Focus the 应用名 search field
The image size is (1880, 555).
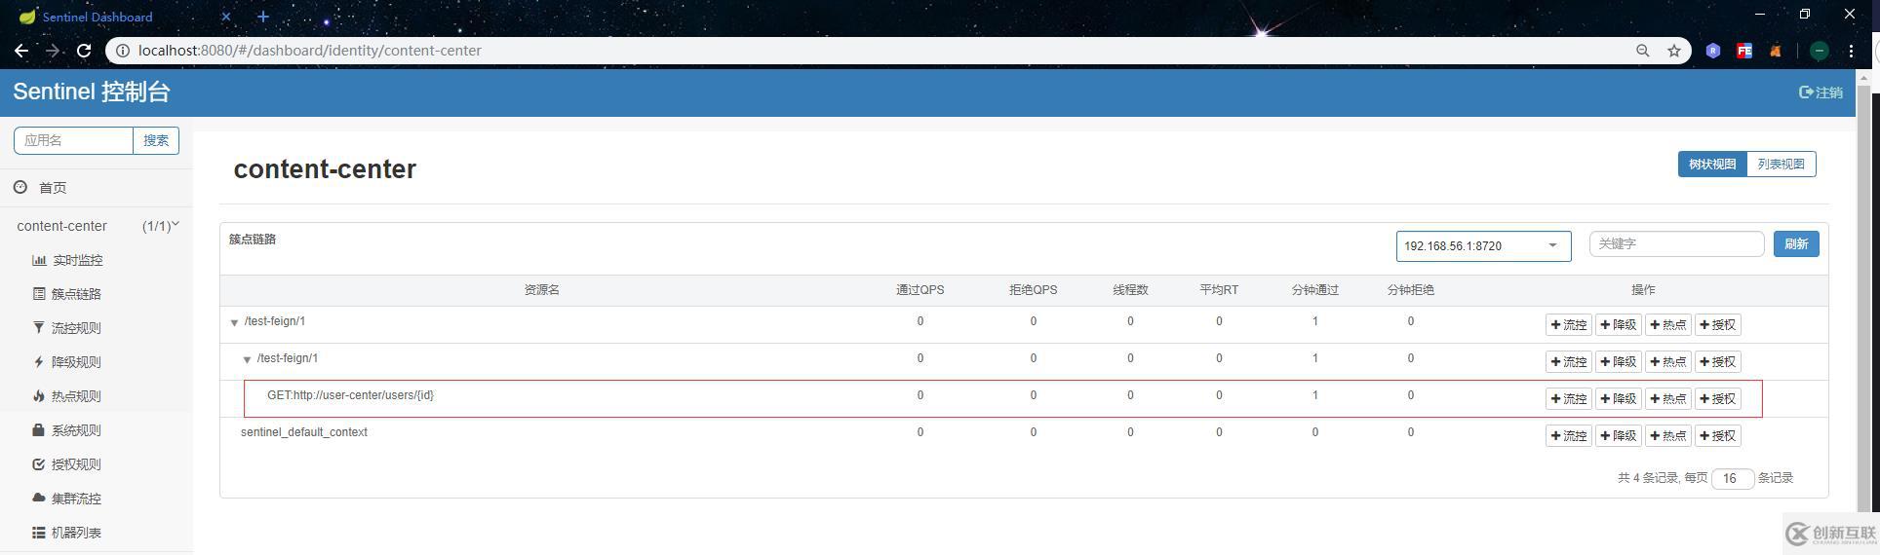pyautogui.click(x=73, y=140)
